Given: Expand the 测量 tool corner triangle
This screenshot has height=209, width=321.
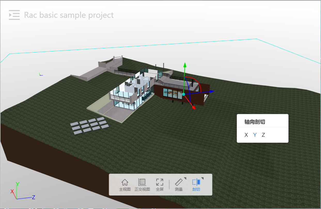Looking at the screenshot, I should pyautogui.click(x=185, y=178).
